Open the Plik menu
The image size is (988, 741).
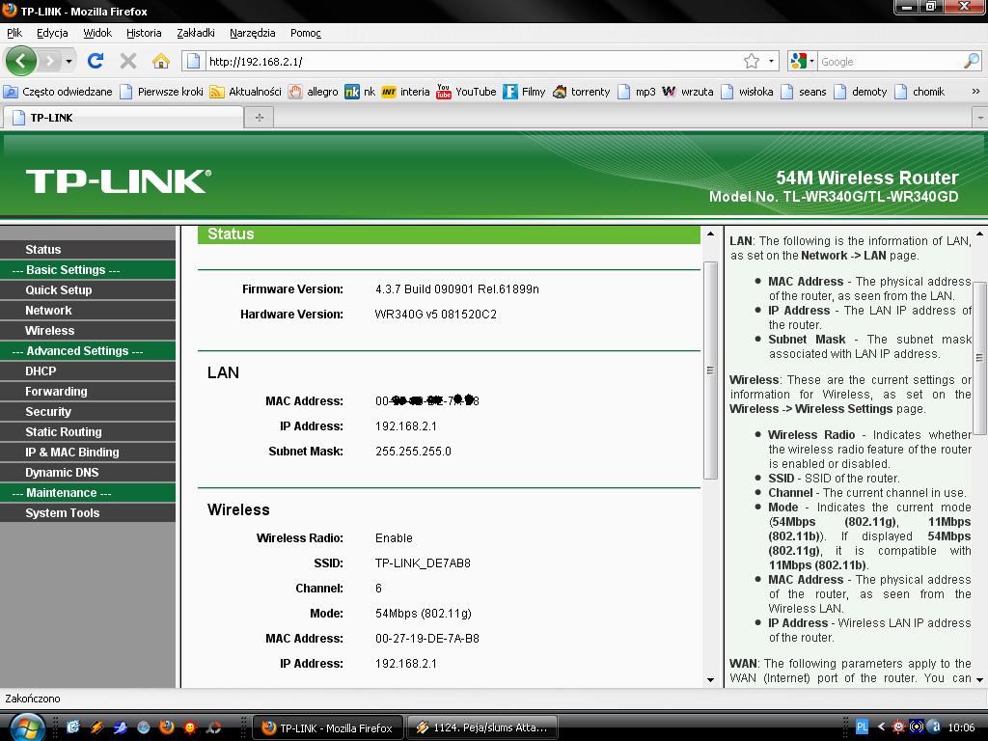pyautogui.click(x=14, y=33)
